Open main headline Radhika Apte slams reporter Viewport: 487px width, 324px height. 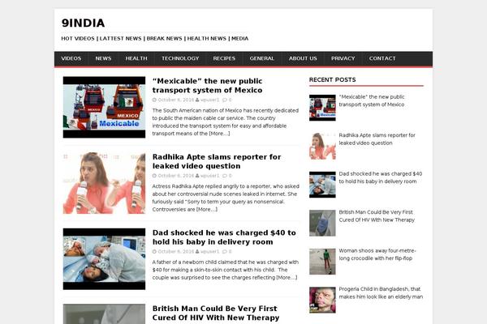pyautogui.click(x=217, y=161)
